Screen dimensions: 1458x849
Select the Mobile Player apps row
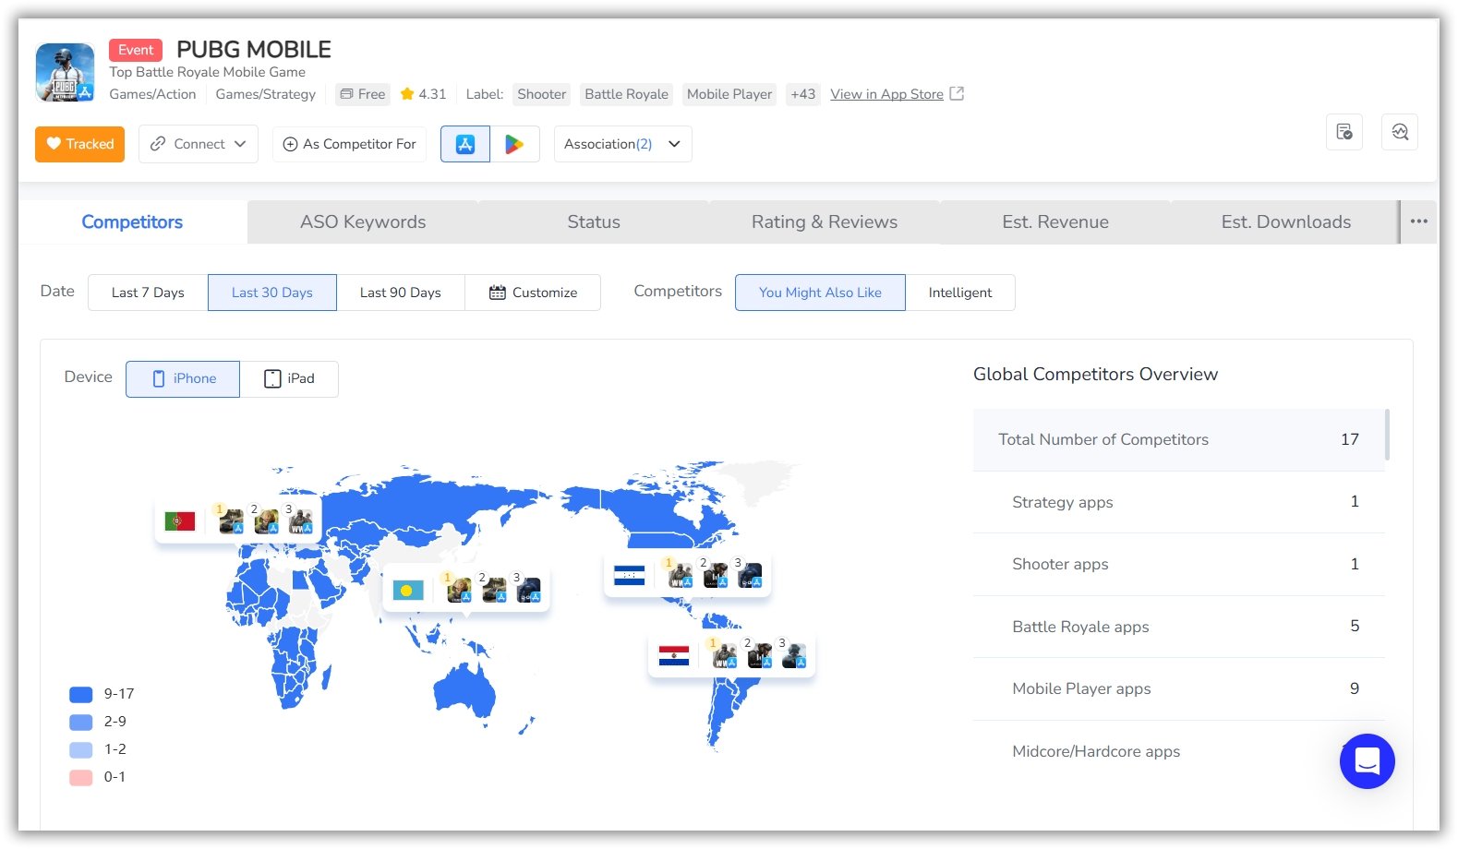tap(1180, 689)
